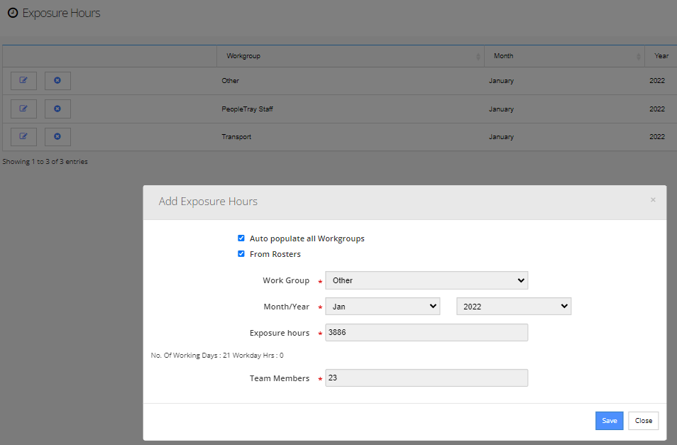Edit the PeopleTray Staff row
Screen dimensions: 677x445
click(23, 109)
